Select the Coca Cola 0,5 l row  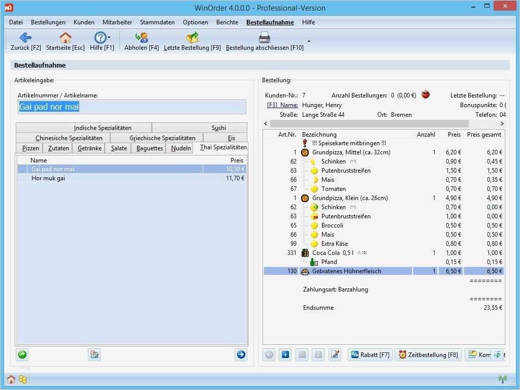(384, 253)
